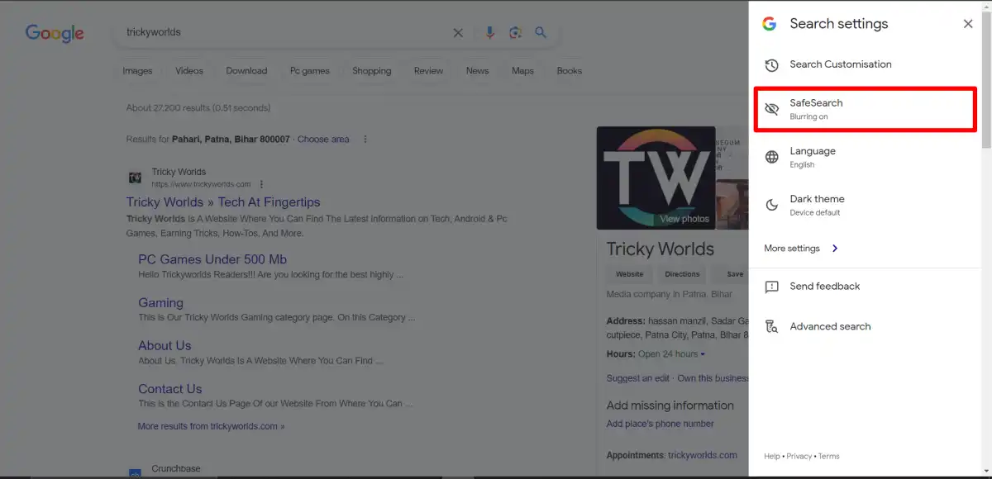Click the Tricky Worlds favicon in first result

coord(135,178)
